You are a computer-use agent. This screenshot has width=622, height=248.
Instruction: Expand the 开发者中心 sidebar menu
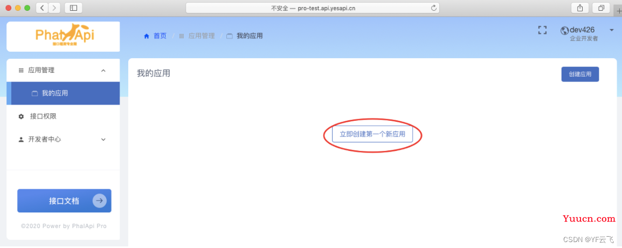click(x=103, y=139)
